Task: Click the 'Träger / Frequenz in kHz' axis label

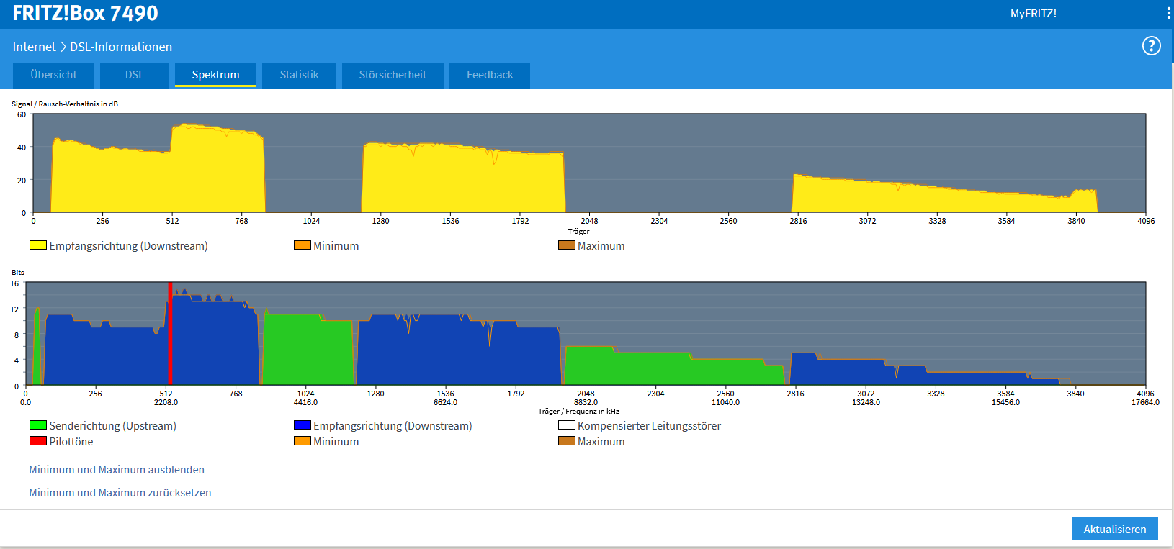Action: click(x=578, y=412)
